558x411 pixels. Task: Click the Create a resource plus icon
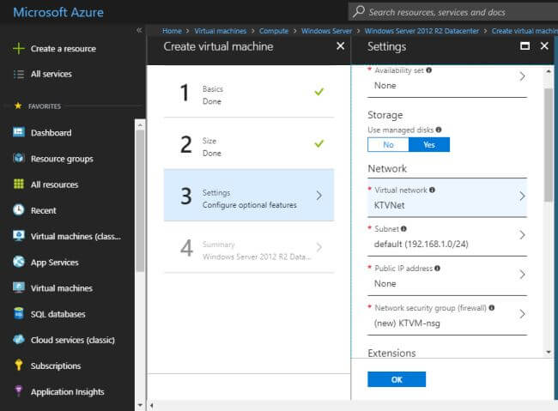coord(18,49)
